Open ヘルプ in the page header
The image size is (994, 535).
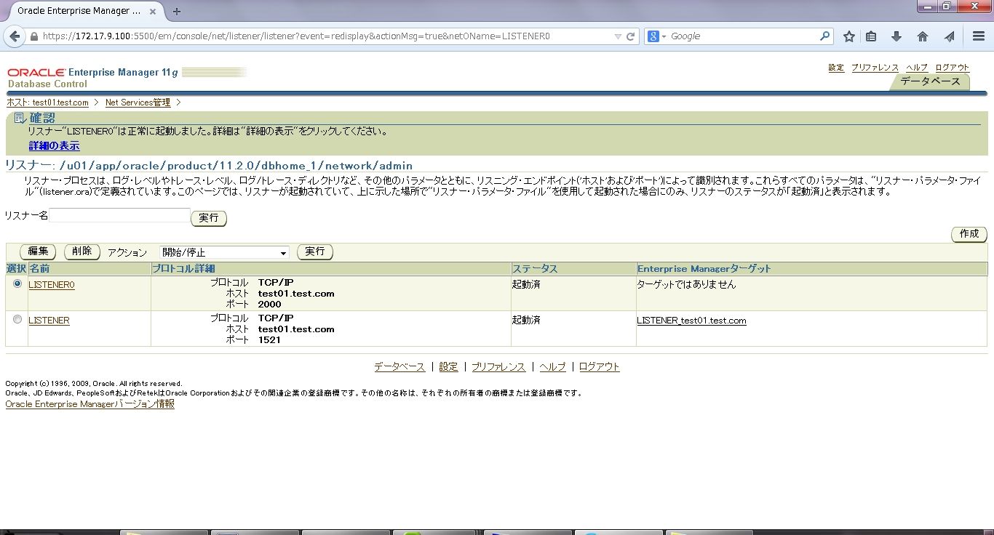[x=917, y=68]
